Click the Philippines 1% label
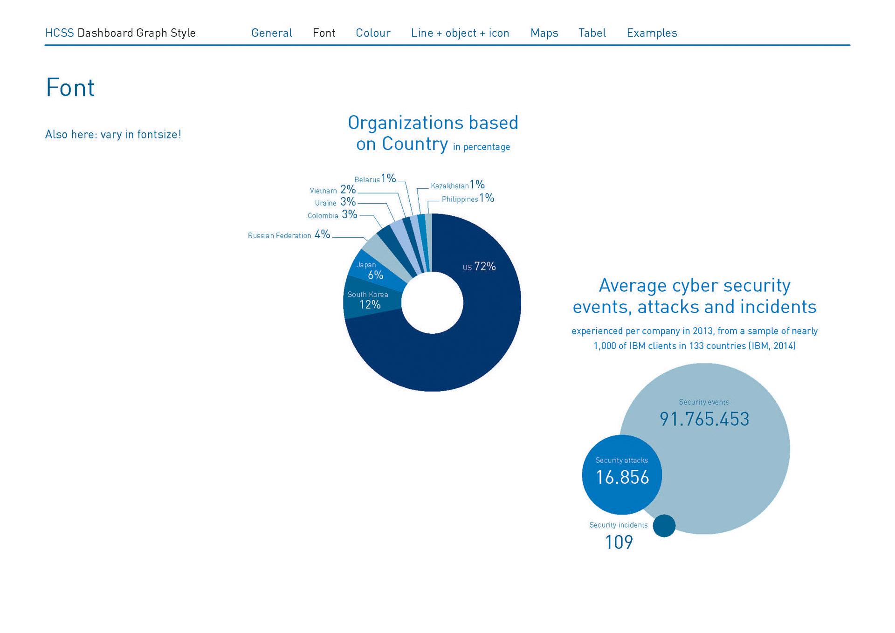This screenshot has height=633, width=895. (x=468, y=199)
